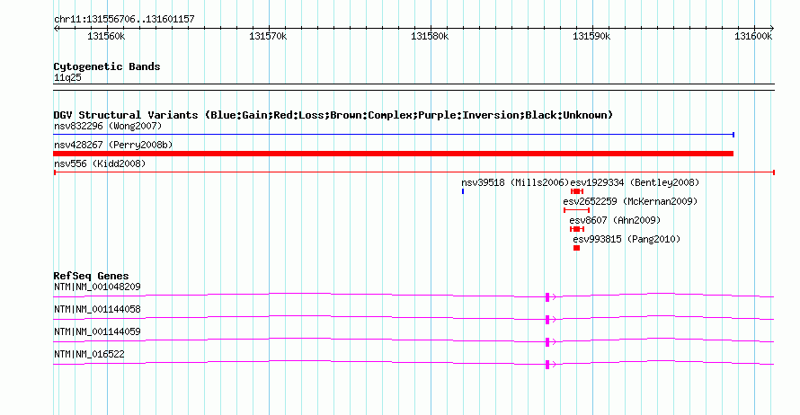The image size is (800, 415).
Task: Click the red esv2652259 loss span glyph
Action: pyautogui.click(x=576, y=210)
